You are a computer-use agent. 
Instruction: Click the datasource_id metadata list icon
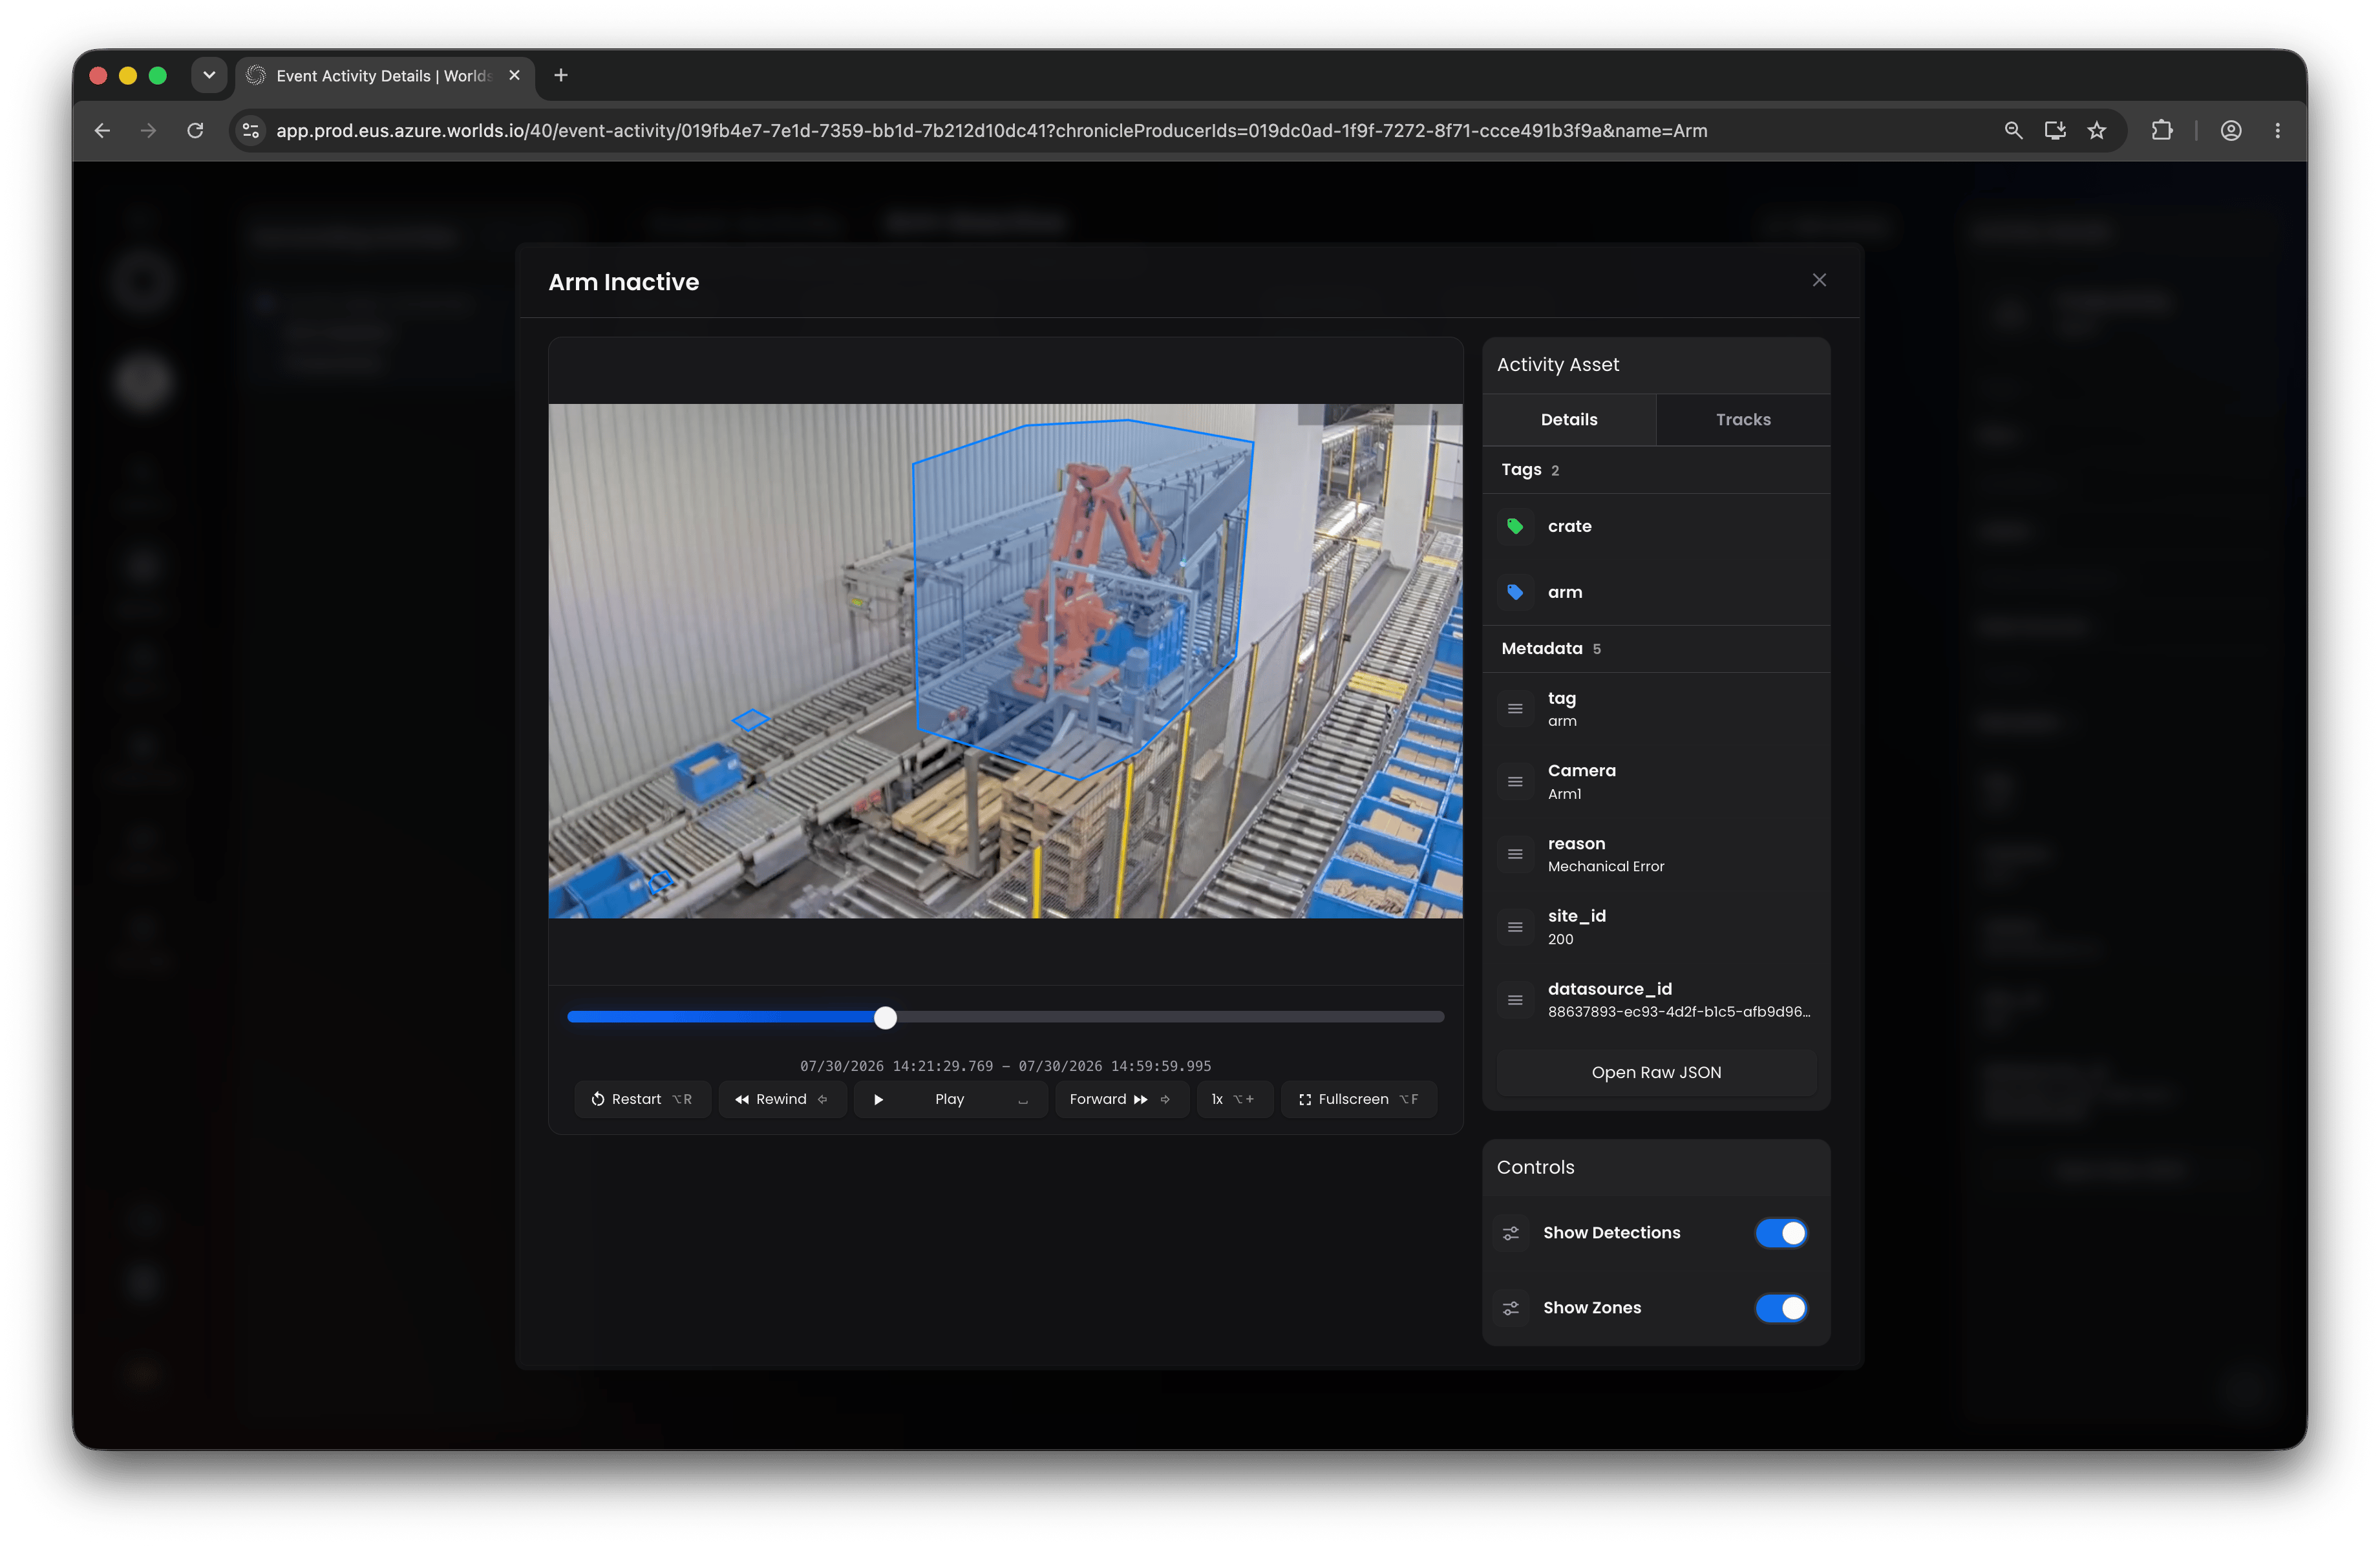[x=1515, y=1000]
